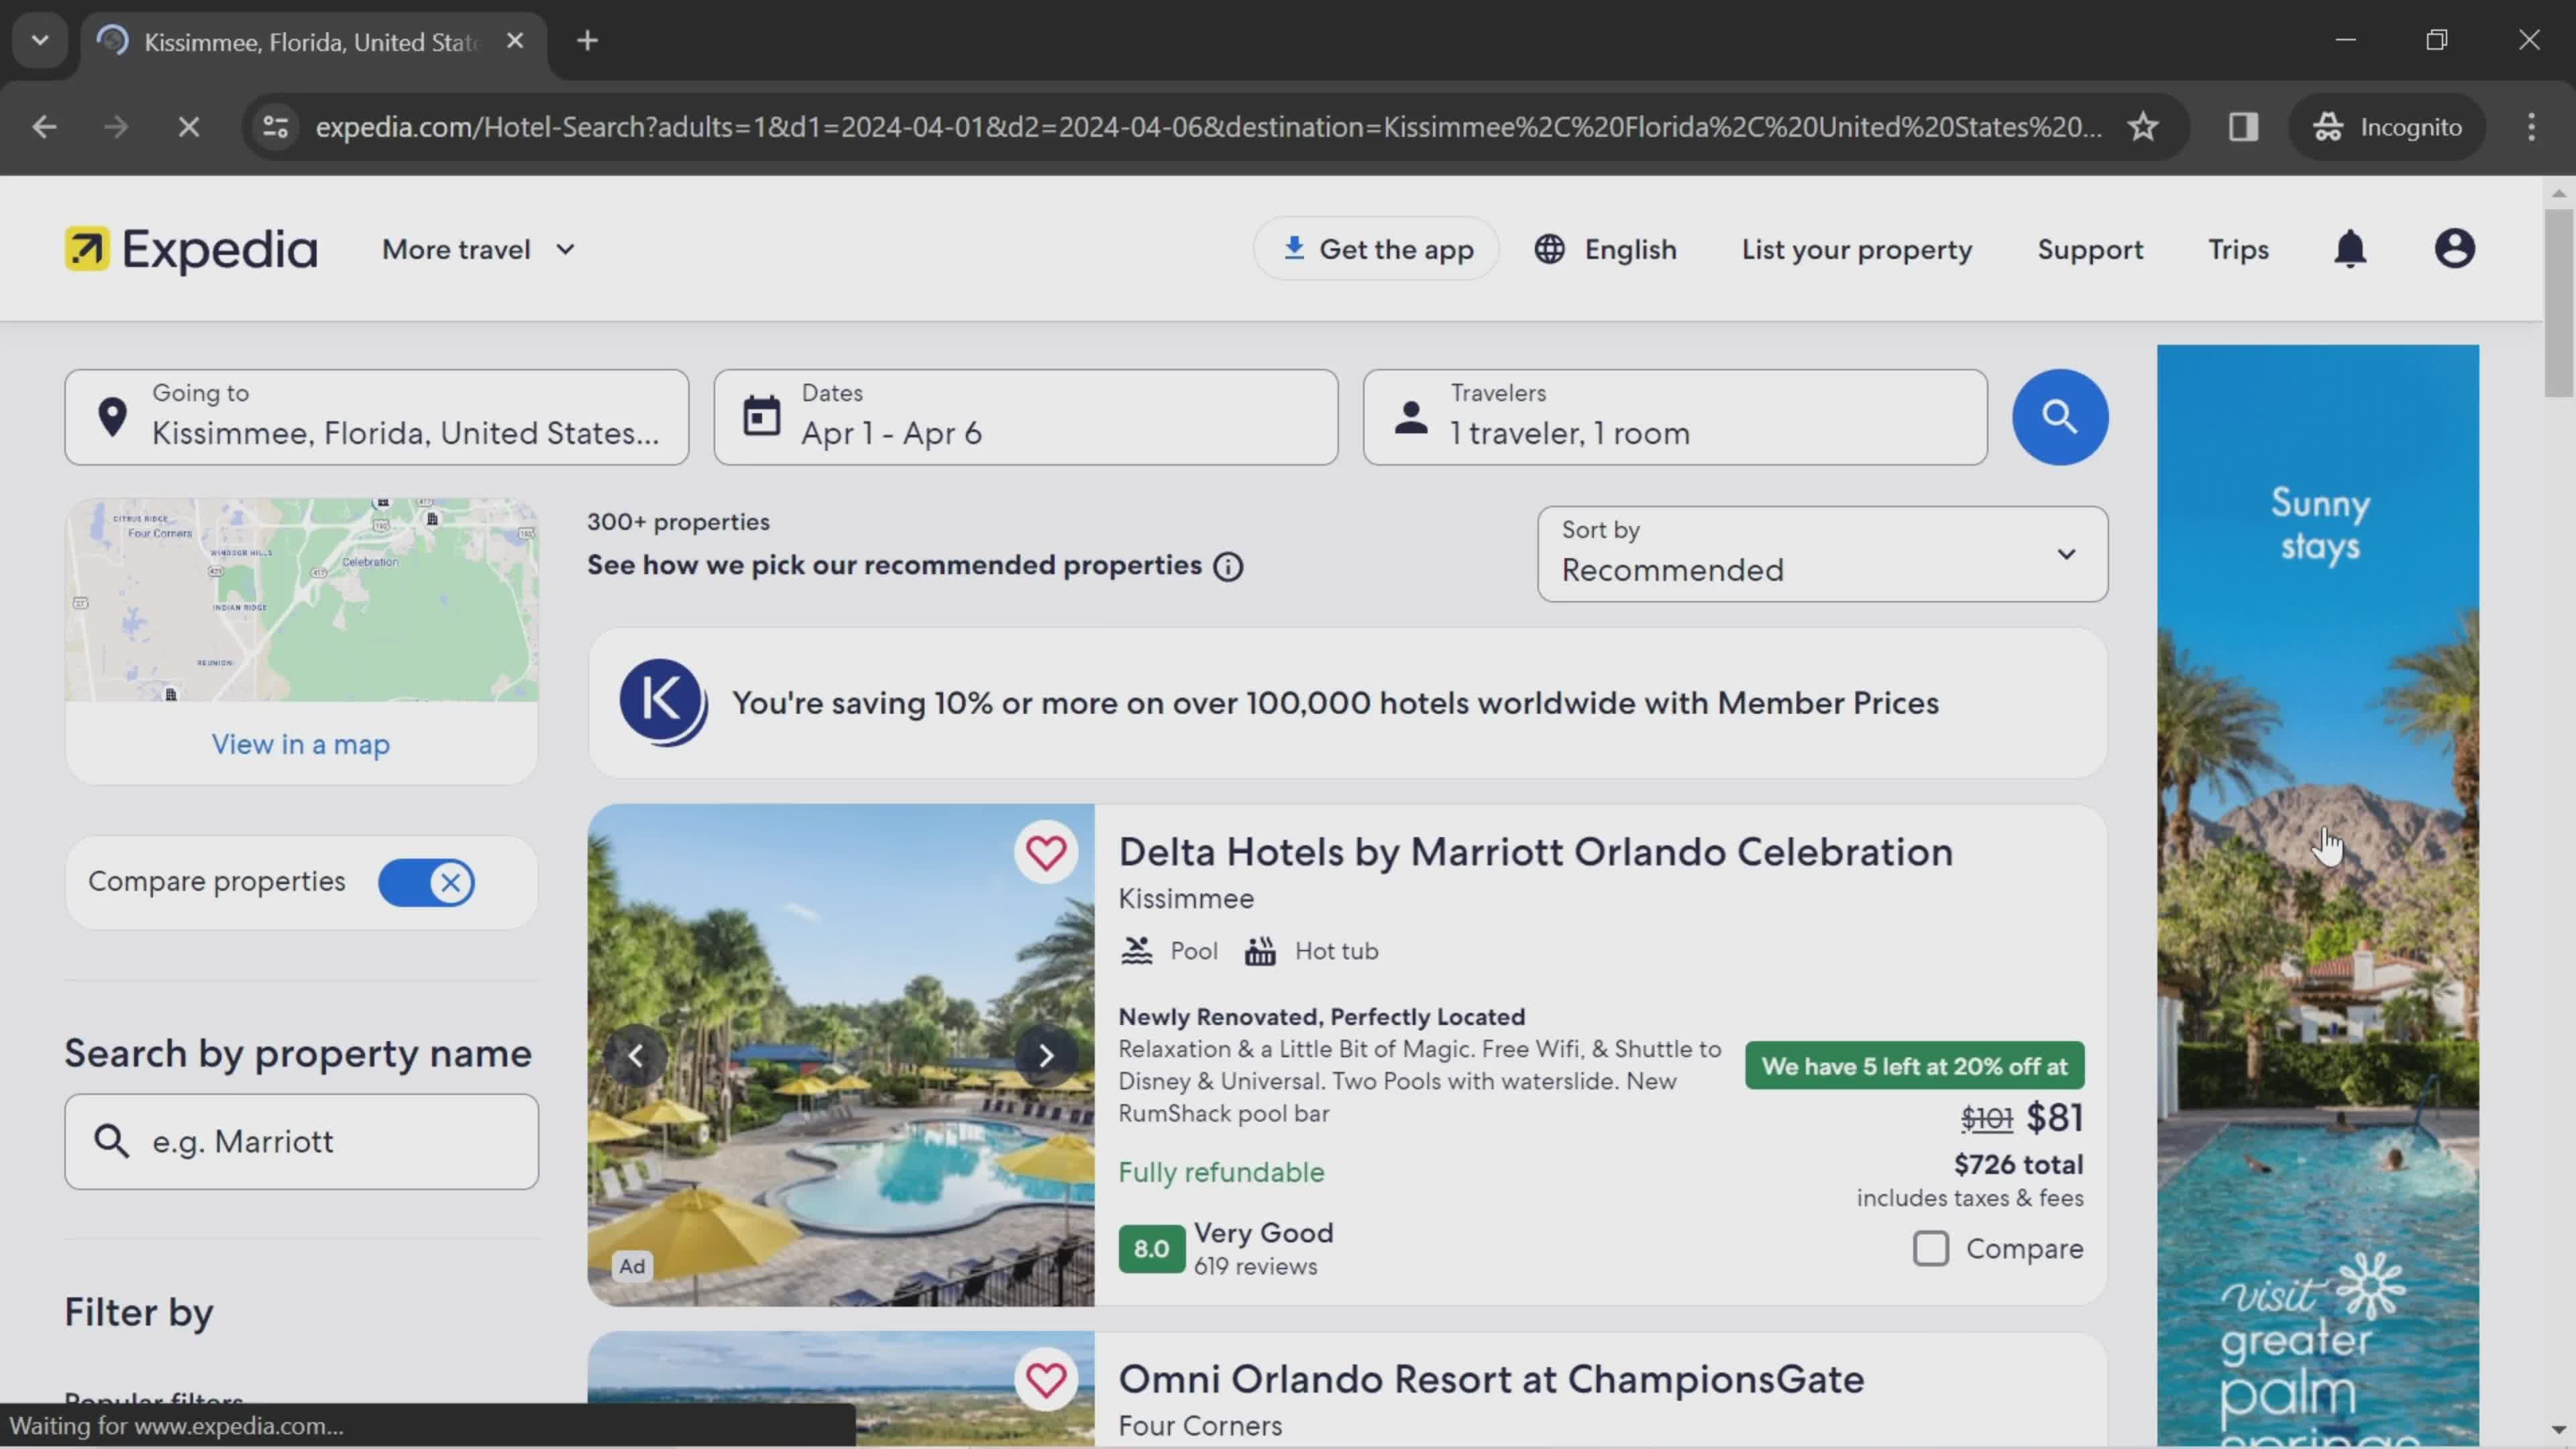Click the map thumbnail preview

(301, 600)
